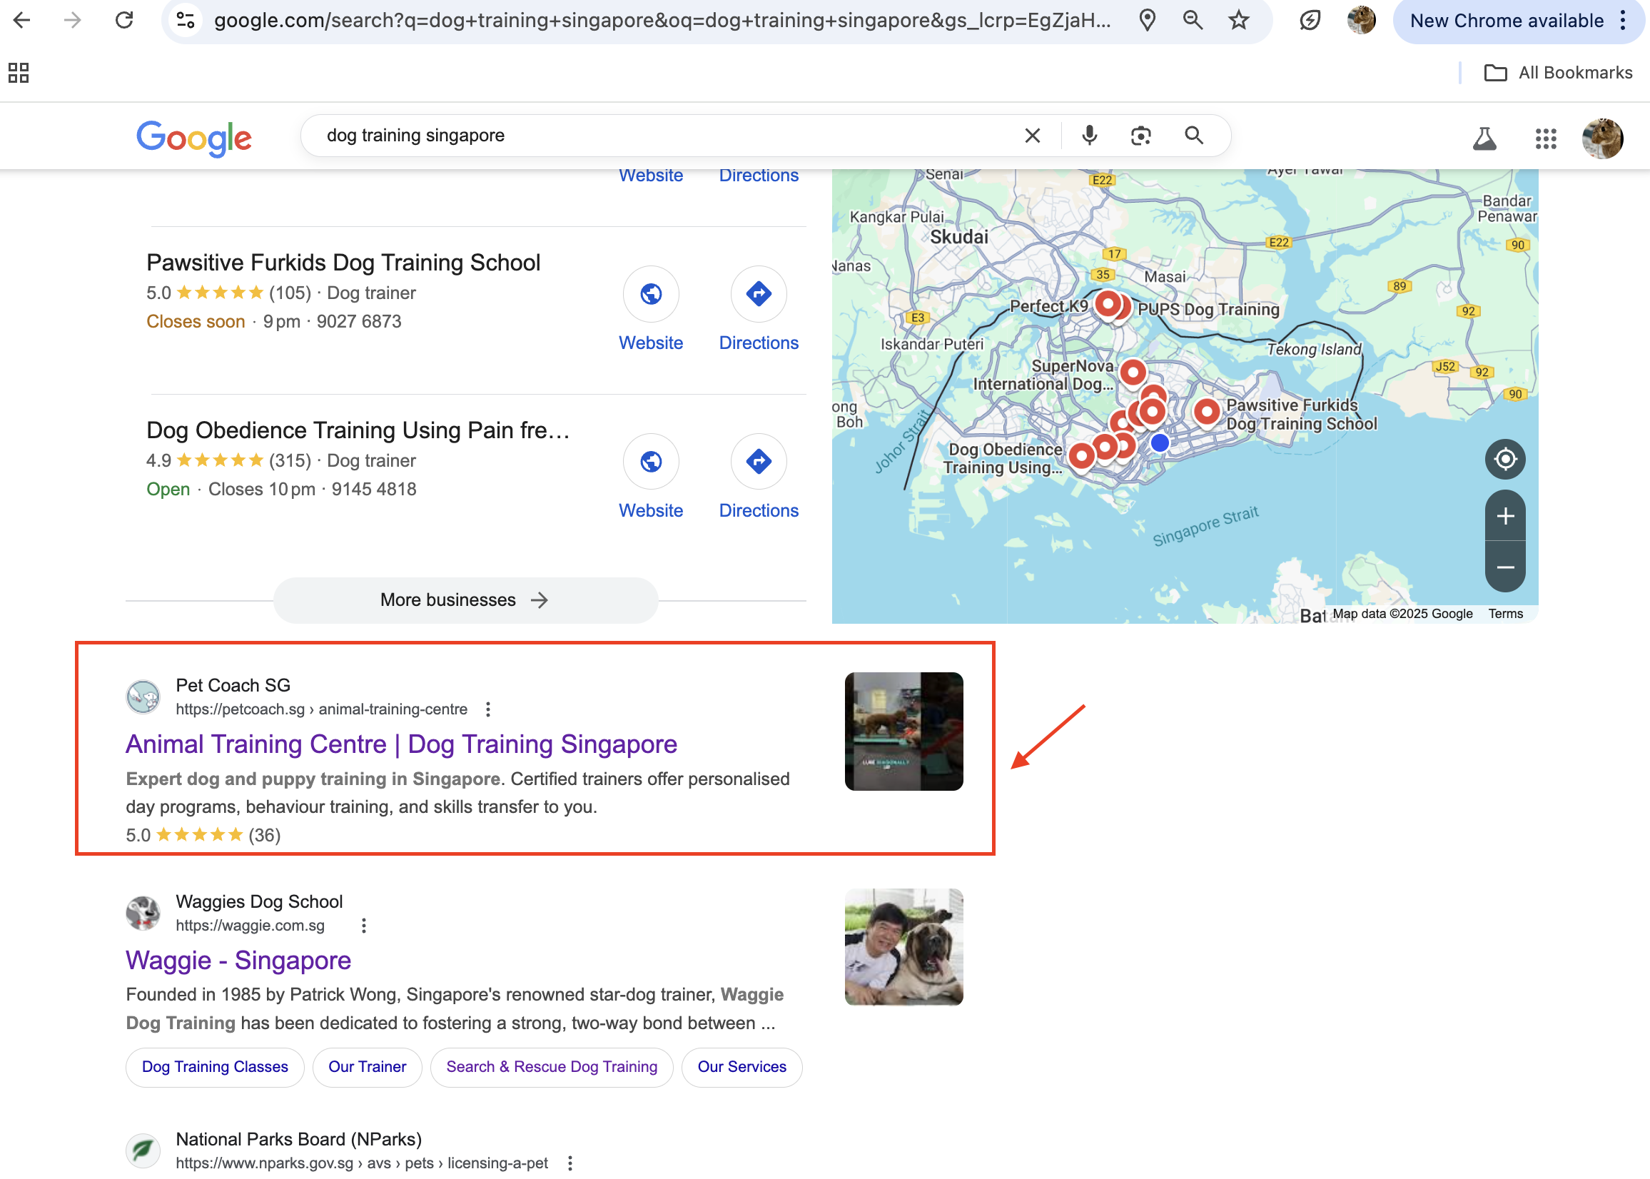Image resolution: width=1650 pixels, height=1179 pixels.
Task: Click Pet Coach SG result thumbnail
Action: pyautogui.click(x=904, y=732)
